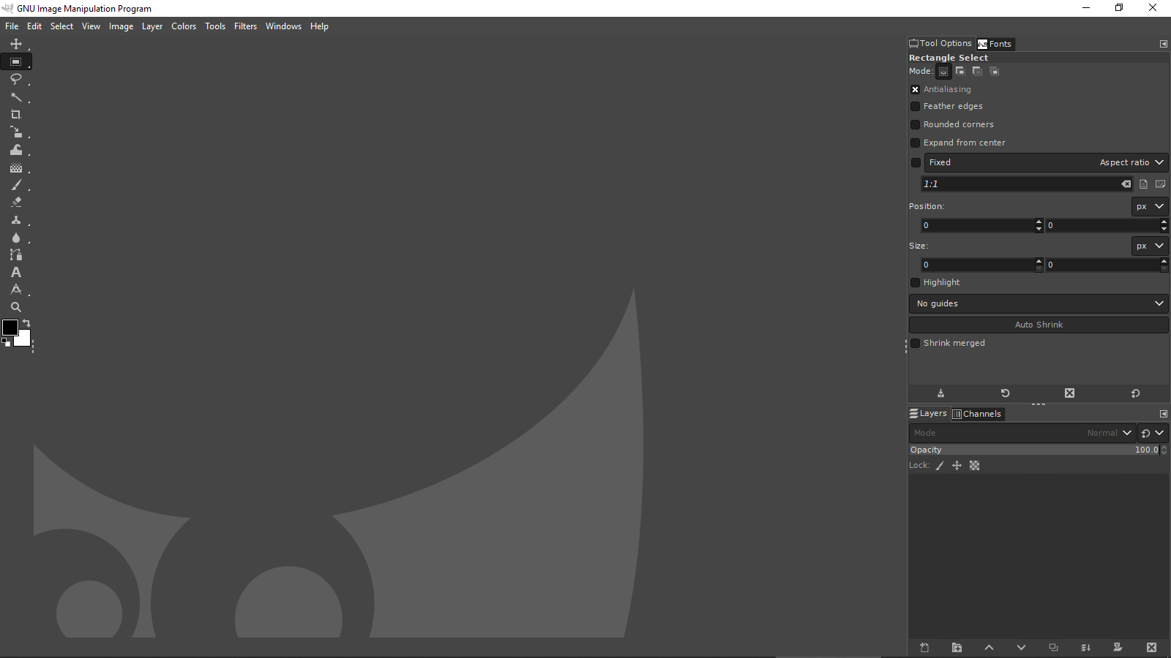Enable the Fixed aspect ratio checkbox
Viewport: 1171px width, 658px height.
915,162
